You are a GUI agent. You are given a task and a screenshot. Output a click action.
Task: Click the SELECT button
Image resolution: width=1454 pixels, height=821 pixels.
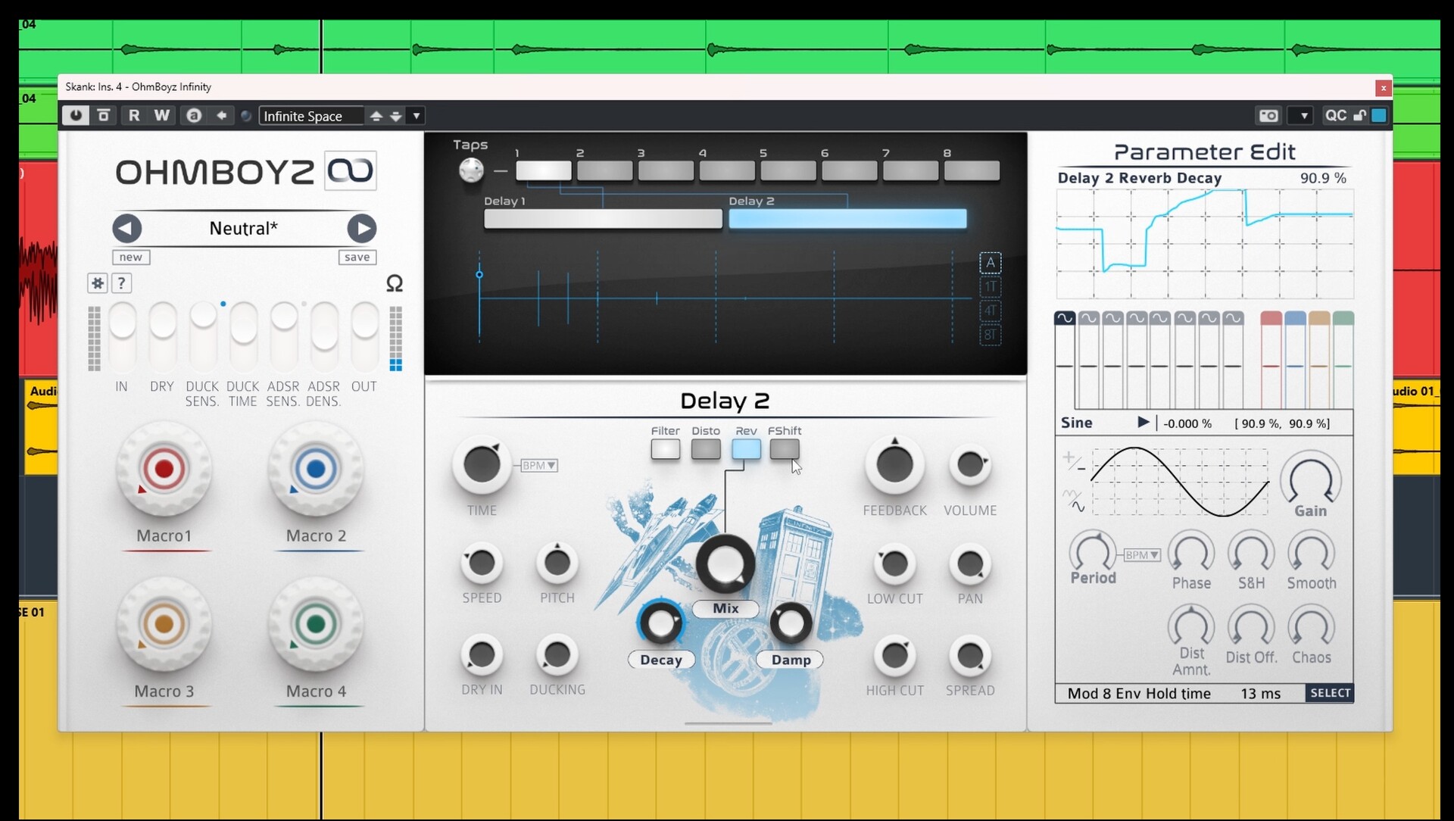1330,693
